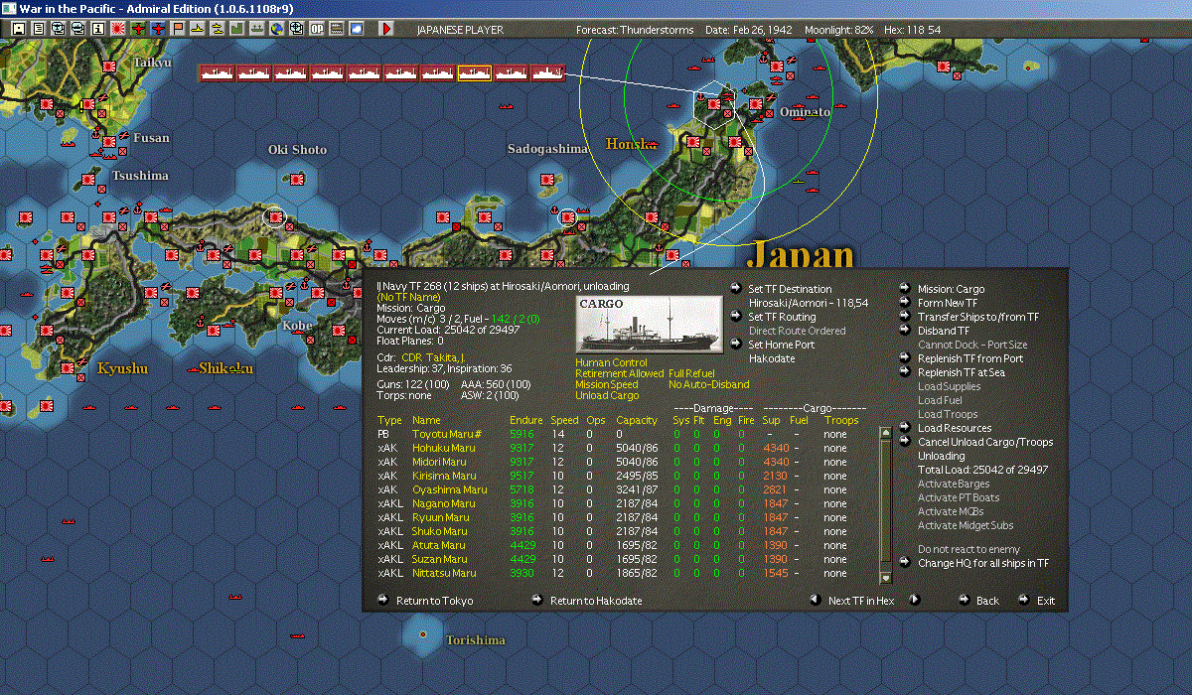Click previous arrow for Next TF in Hex
Screen dimensions: 1192x695
(815, 600)
